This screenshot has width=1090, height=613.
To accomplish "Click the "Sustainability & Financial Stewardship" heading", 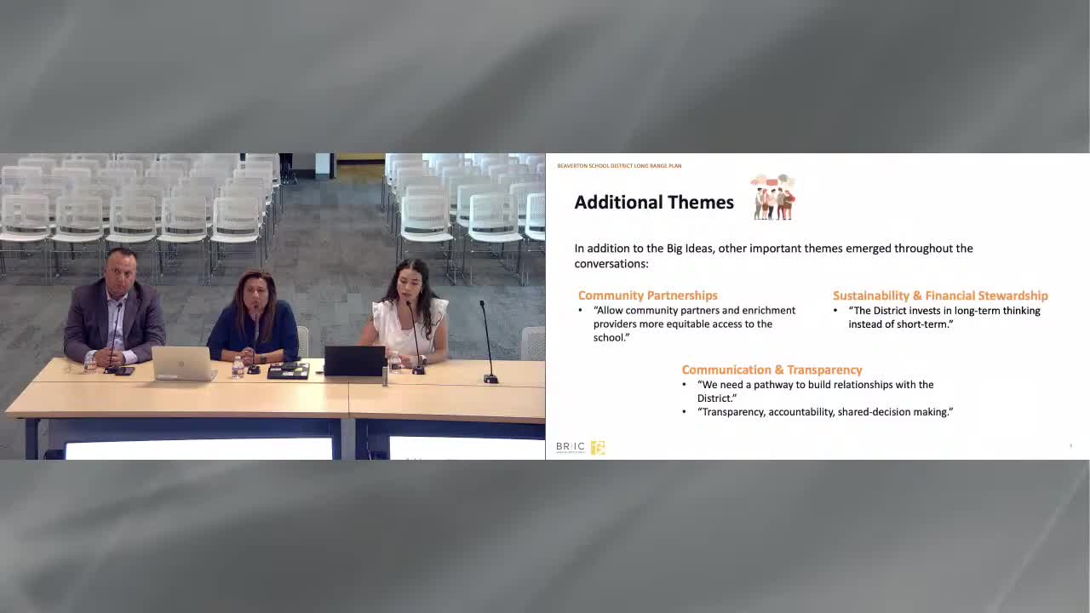I will point(940,295).
